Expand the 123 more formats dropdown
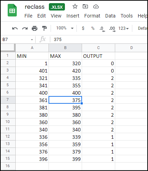The width and height of the screenshot is (148, 171). point(124,28)
